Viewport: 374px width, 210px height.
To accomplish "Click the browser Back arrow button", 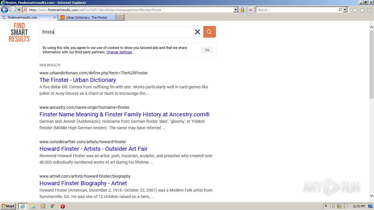I will coord(4,10).
